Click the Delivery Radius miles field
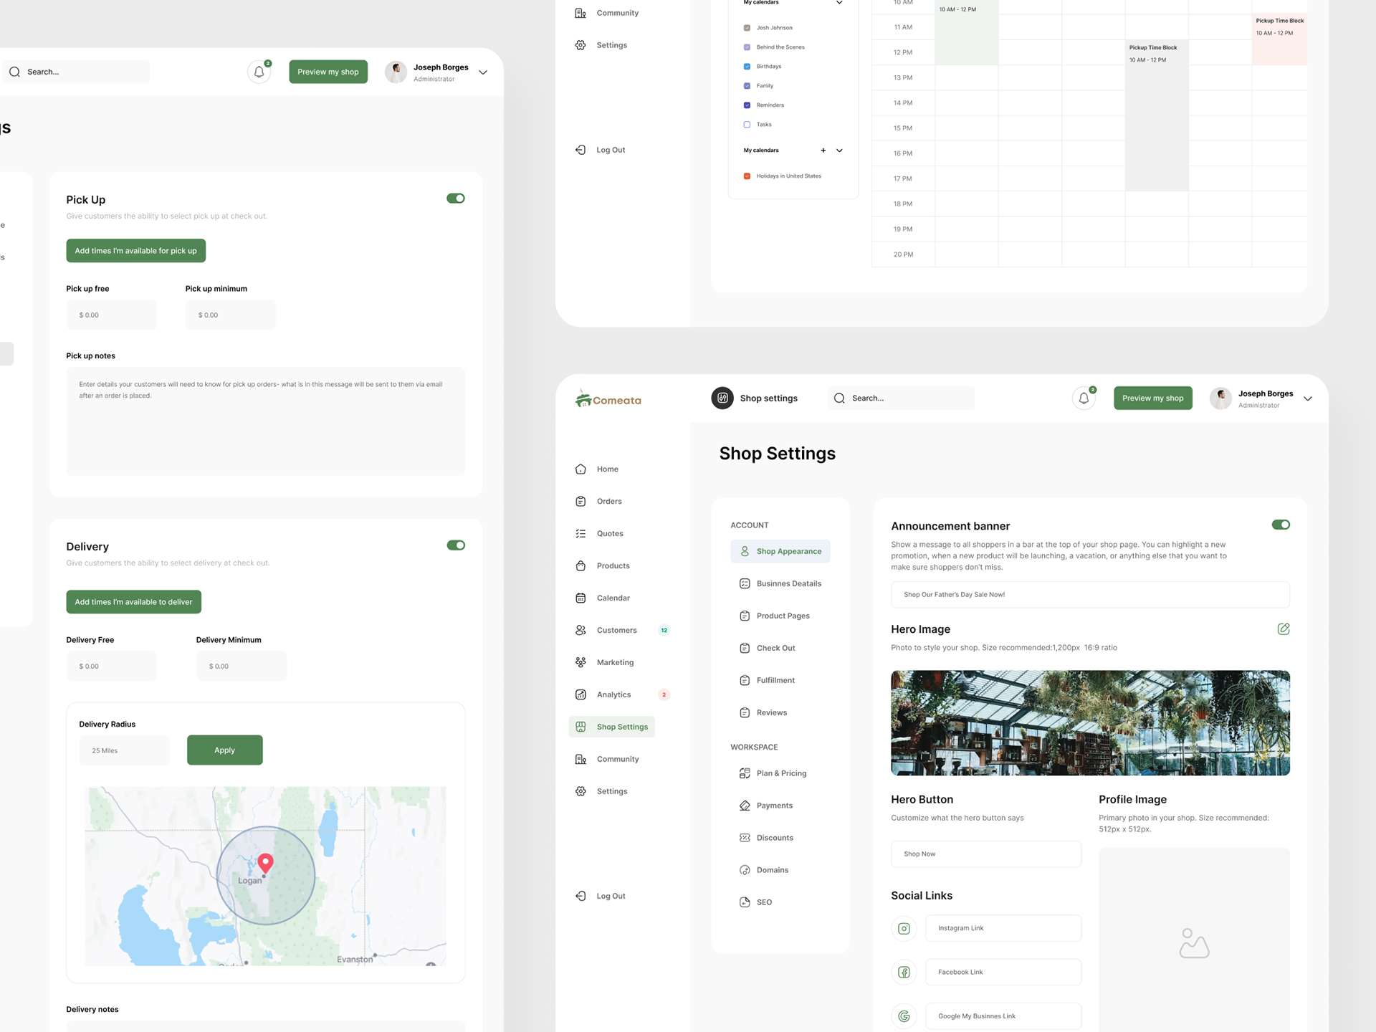Viewport: 1376px width, 1032px height. click(124, 750)
